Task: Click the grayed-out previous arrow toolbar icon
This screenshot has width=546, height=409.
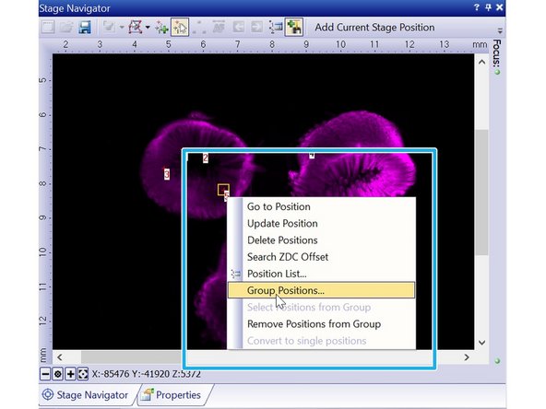Action: 239,27
